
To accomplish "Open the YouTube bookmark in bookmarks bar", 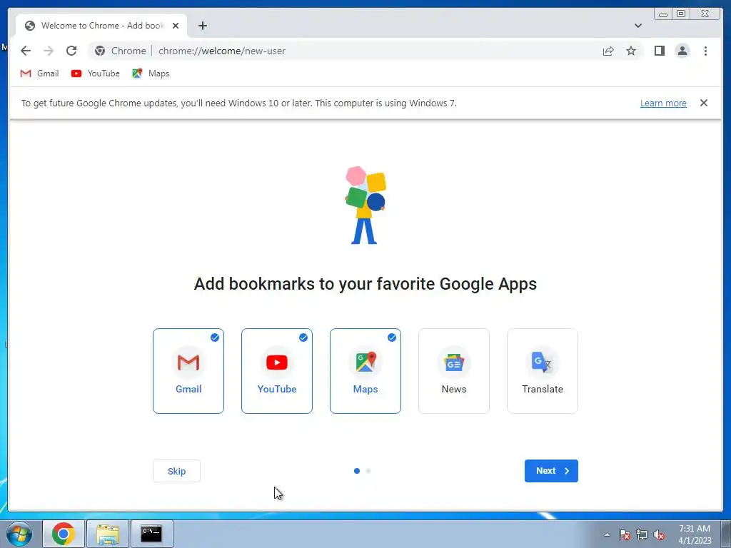I will point(96,73).
